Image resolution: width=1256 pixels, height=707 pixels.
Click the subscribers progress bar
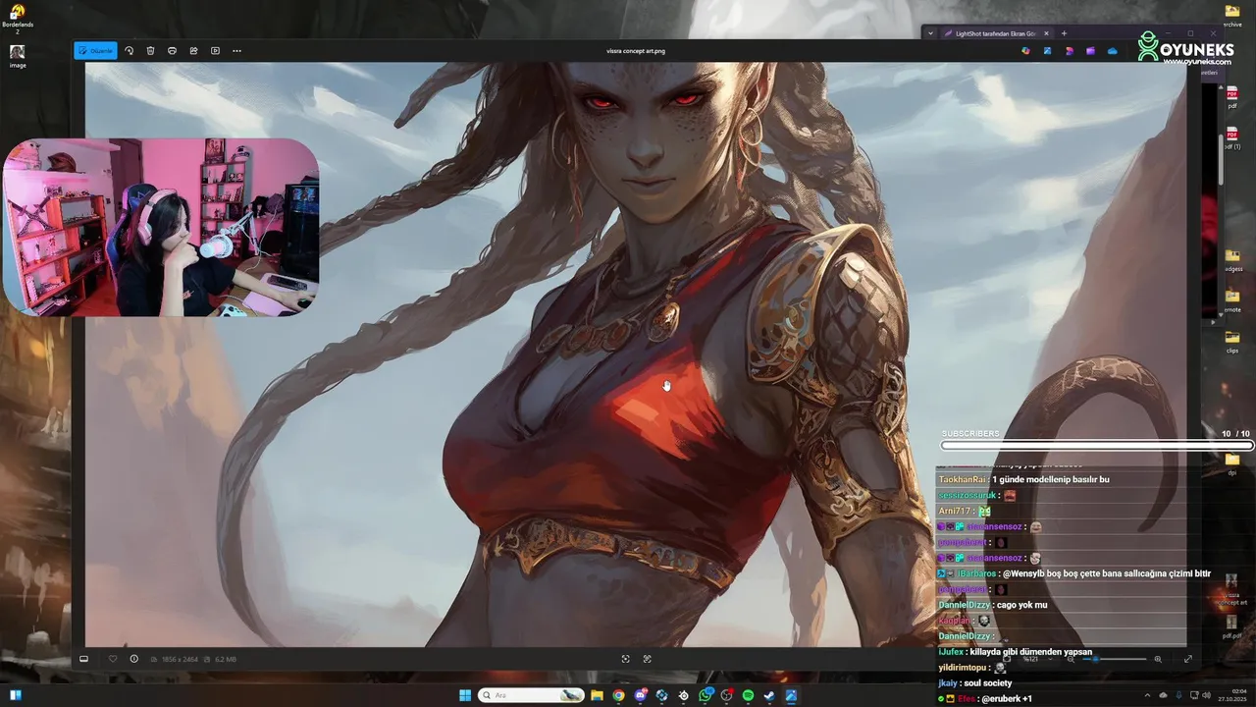1096,445
